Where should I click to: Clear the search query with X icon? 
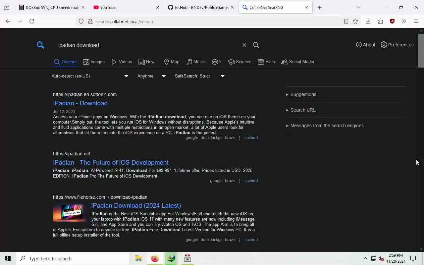pos(244,45)
